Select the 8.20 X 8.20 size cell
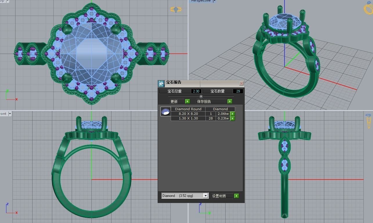The width and height of the screenshot is (373, 223). click(x=188, y=114)
